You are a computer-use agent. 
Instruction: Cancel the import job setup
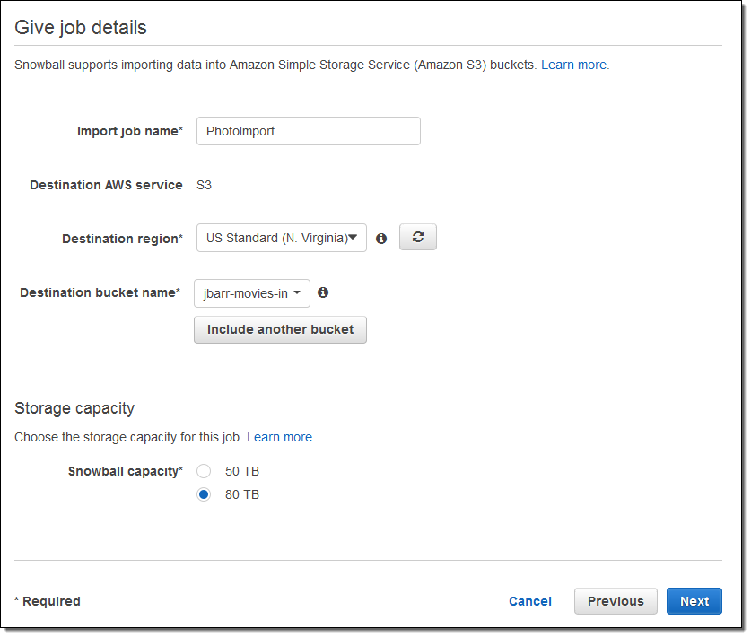click(530, 601)
